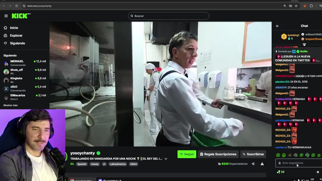Open the Discord taskbar window
This screenshot has height=181, width=322.
[x=110, y=180]
